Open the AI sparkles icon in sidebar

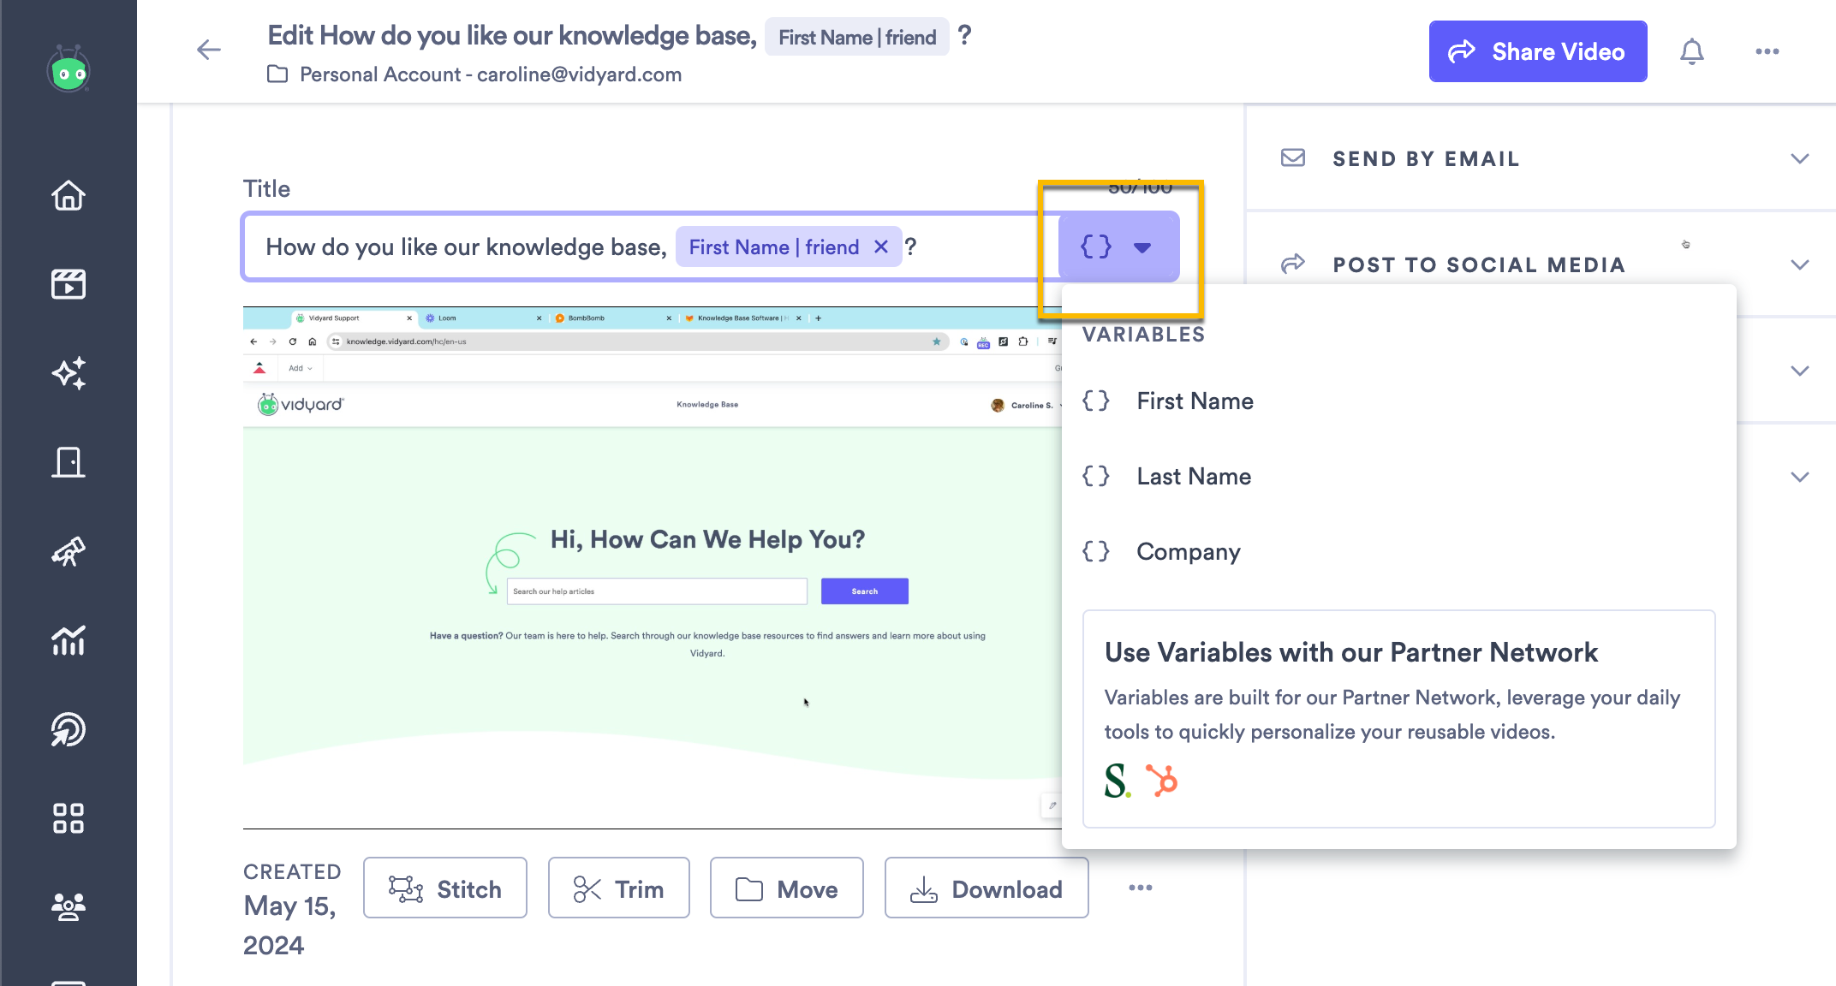(x=69, y=373)
